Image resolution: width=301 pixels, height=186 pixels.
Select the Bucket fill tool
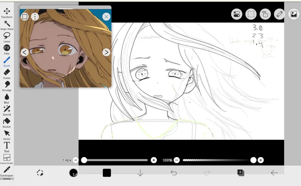pyautogui.click(x=7, y=123)
